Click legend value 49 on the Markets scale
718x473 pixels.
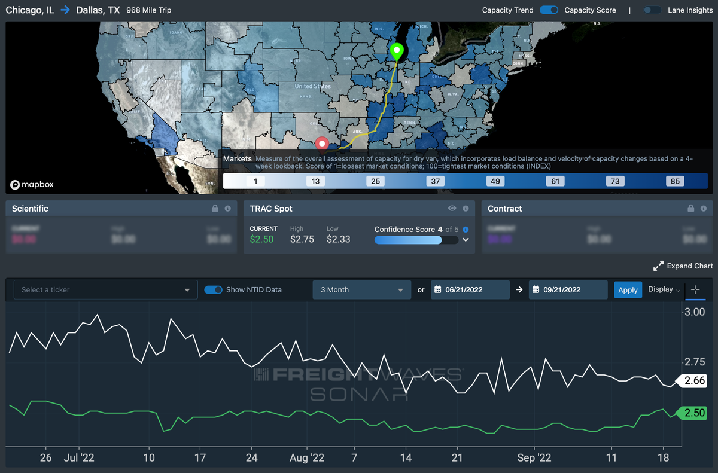(x=495, y=181)
